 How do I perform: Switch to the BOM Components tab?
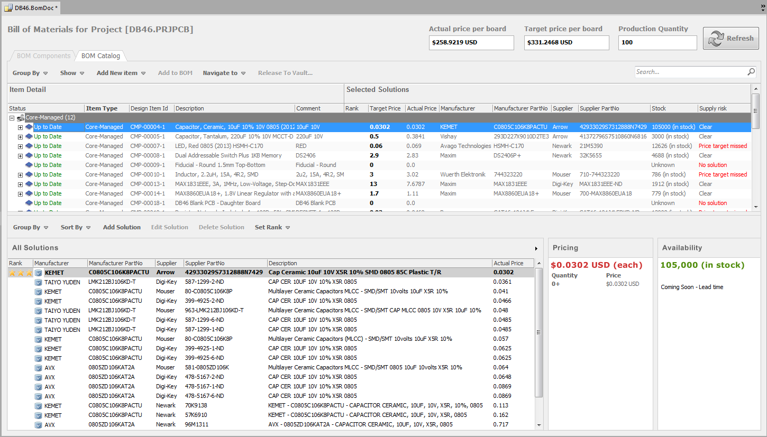[43, 56]
